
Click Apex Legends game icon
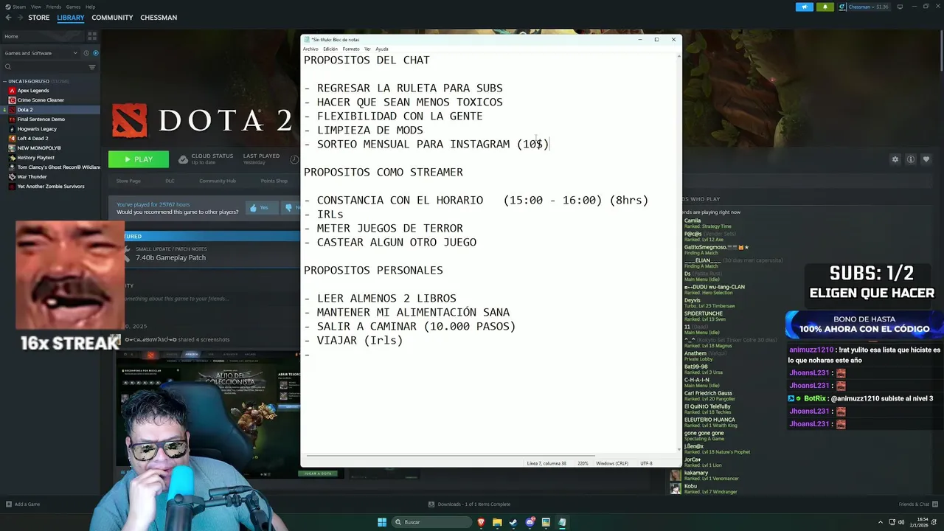tap(12, 91)
